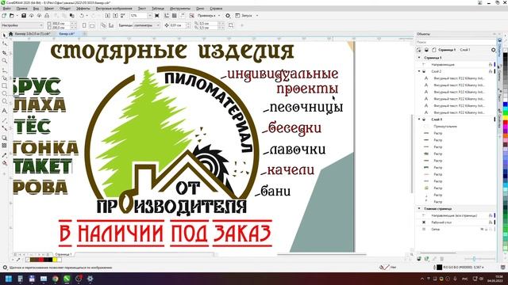The height and width of the screenshot is (285, 508).
Task: Open the Файл menu
Action: click(6, 9)
